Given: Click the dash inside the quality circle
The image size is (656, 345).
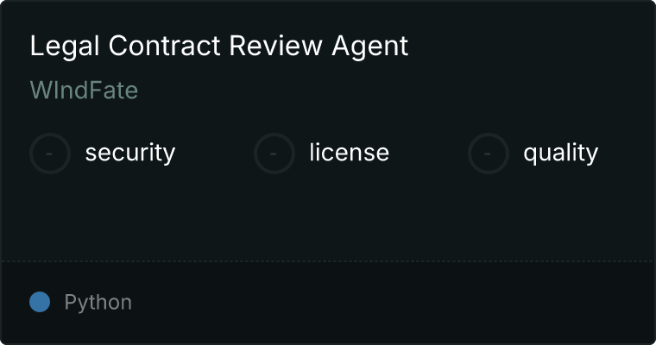Looking at the screenshot, I should (x=488, y=154).
